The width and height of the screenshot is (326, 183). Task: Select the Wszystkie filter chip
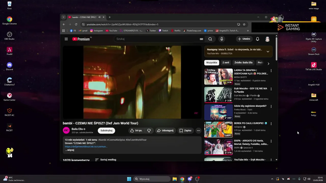click(212, 63)
